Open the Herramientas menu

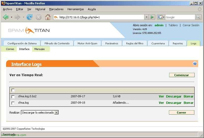point(76,9)
